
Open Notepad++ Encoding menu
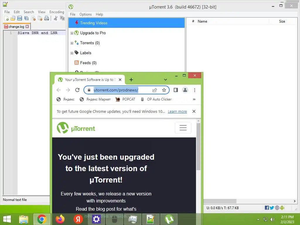[x=57, y=12]
